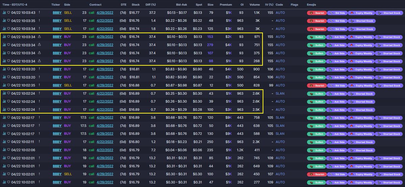Open BBBY ticker link on 10:02:06 row
This screenshot has height=187, width=405.
(57, 150)
